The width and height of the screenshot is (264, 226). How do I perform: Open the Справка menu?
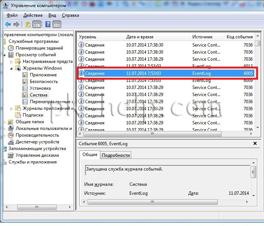(x=70, y=15)
